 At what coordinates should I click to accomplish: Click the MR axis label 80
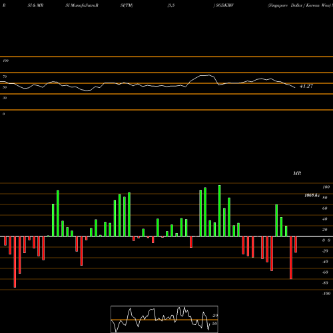point(325,198)
